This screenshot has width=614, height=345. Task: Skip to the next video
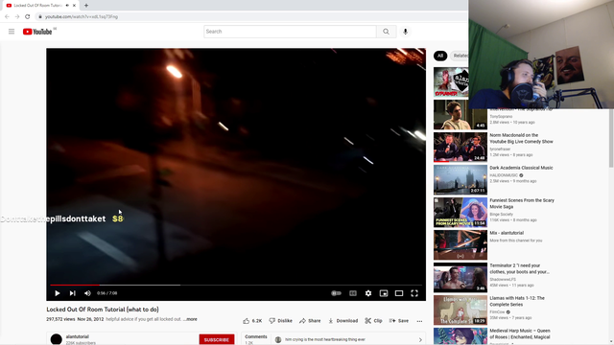73,293
